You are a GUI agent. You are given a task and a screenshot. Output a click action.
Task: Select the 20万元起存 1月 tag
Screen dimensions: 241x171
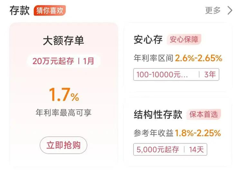[x=63, y=61]
